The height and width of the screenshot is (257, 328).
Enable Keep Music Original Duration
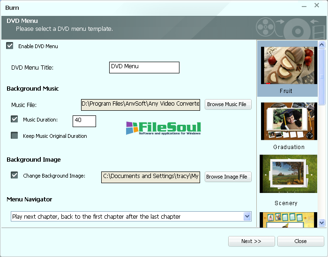15,136
